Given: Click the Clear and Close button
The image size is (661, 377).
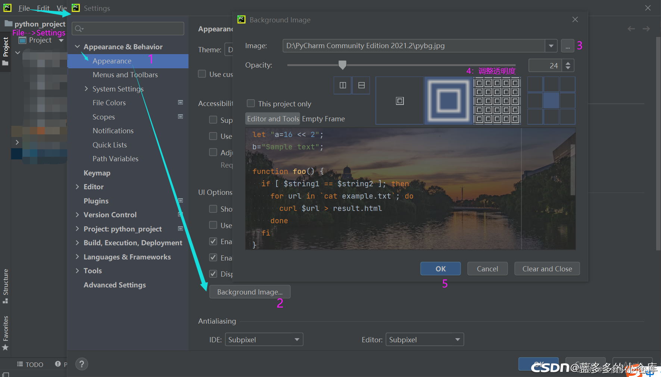Looking at the screenshot, I should pos(547,269).
